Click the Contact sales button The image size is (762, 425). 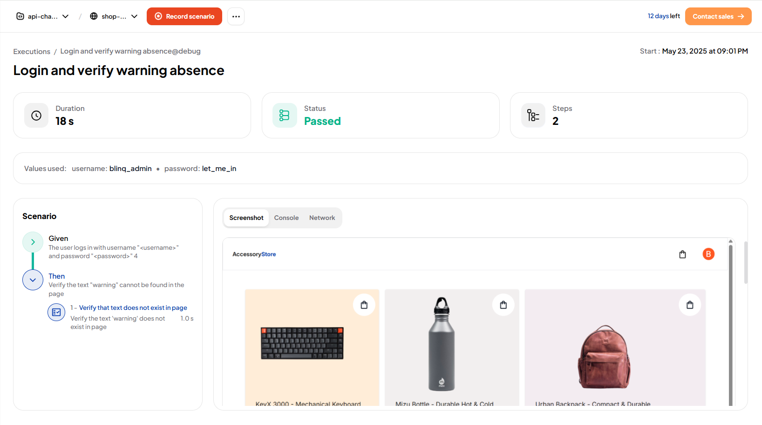718,16
